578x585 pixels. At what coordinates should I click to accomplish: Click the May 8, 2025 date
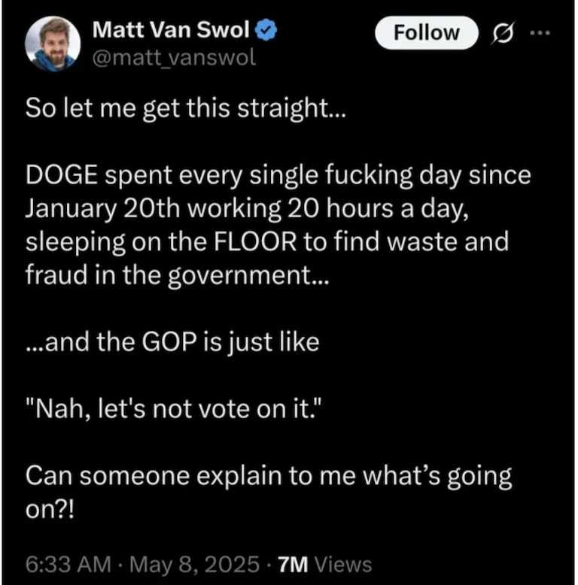194,564
